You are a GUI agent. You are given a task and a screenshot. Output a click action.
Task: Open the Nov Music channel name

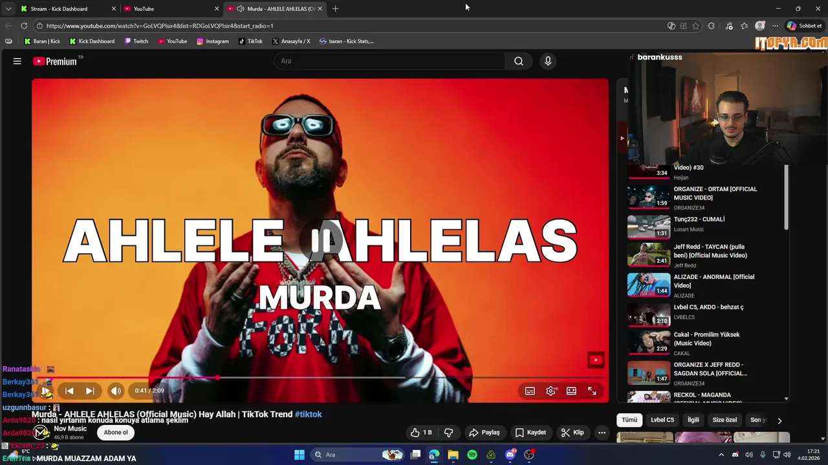coord(70,429)
